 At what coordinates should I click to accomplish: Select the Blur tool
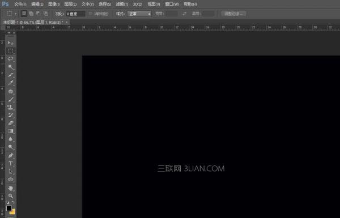click(x=10, y=139)
